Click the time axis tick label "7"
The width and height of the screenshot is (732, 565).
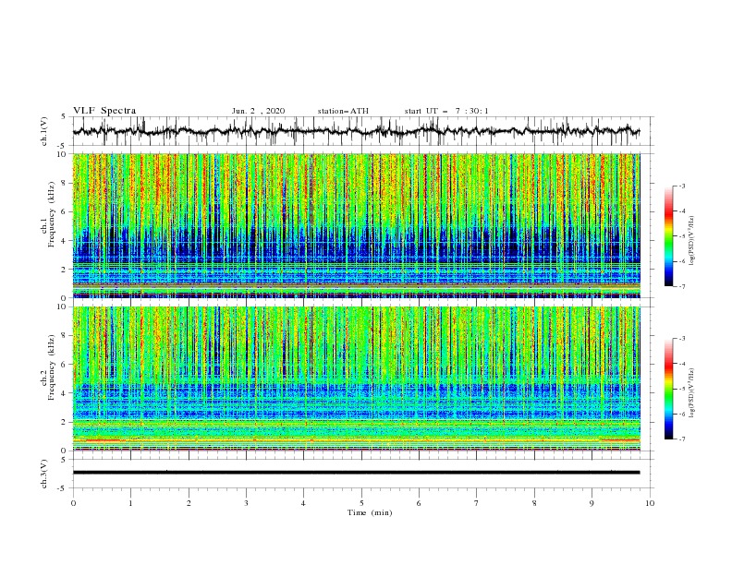tap(477, 503)
